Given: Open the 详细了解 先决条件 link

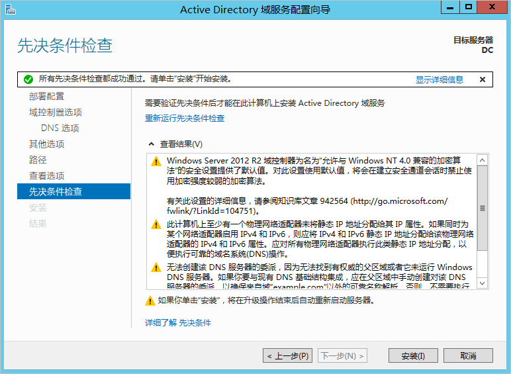Looking at the screenshot, I should 178,322.
